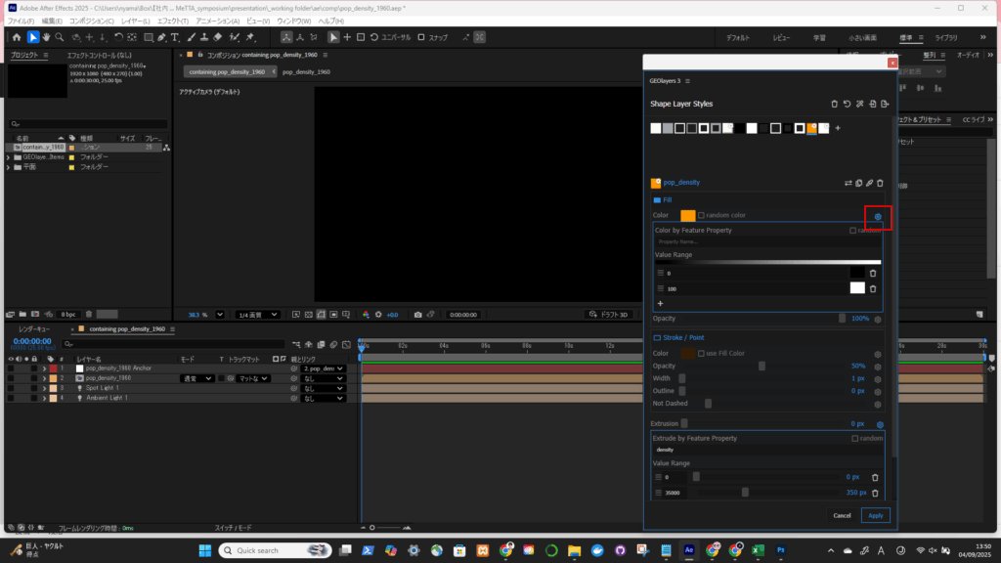Screen dimensions: 1001x563
Task: Check the use Fill Color option
Action: click(702, 353)
